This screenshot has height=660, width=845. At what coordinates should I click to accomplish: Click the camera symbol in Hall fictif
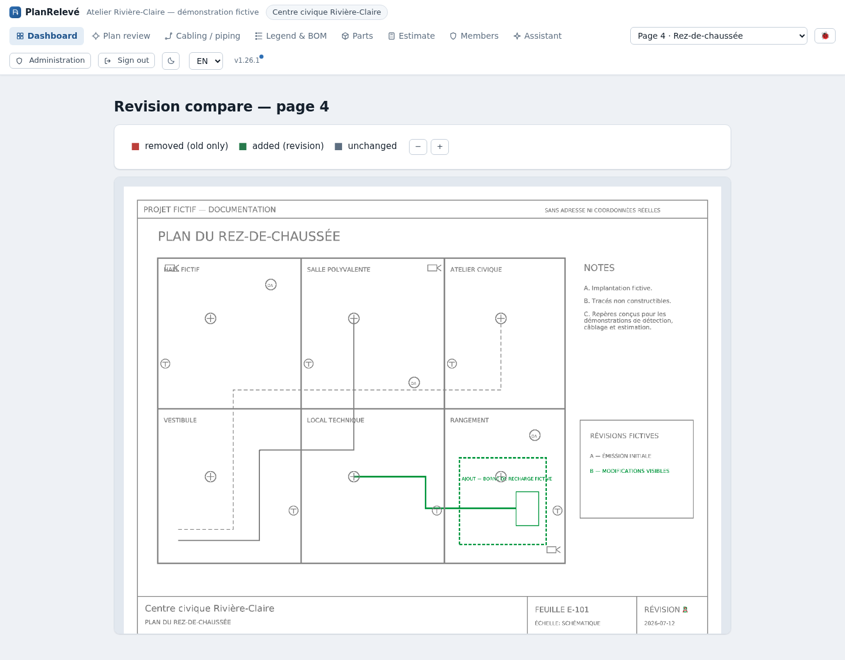[171, 268]
